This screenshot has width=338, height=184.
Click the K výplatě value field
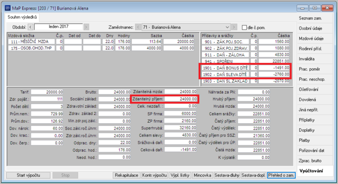pyautogui.click(x=254, y=157)
